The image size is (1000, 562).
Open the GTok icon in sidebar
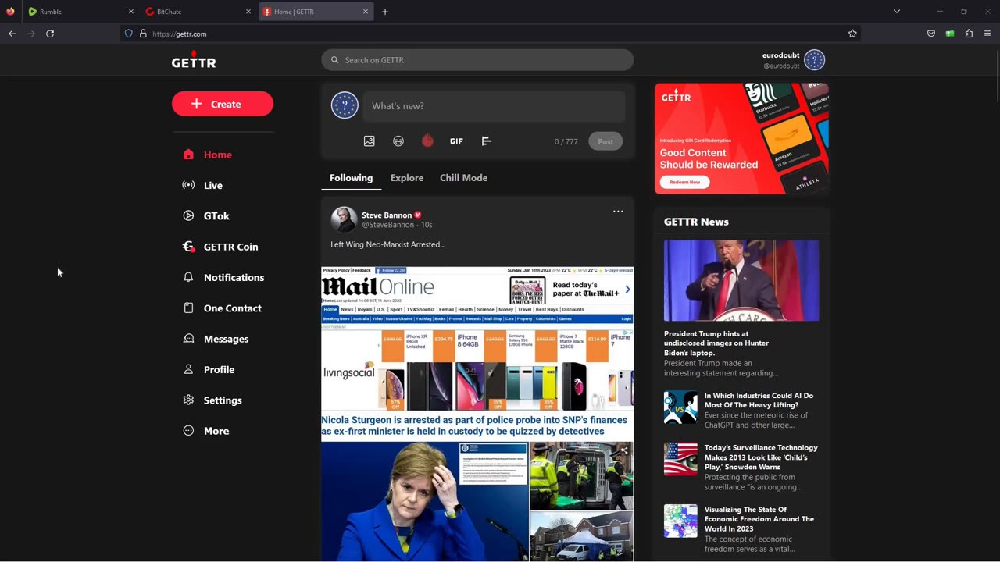(188, 215)
